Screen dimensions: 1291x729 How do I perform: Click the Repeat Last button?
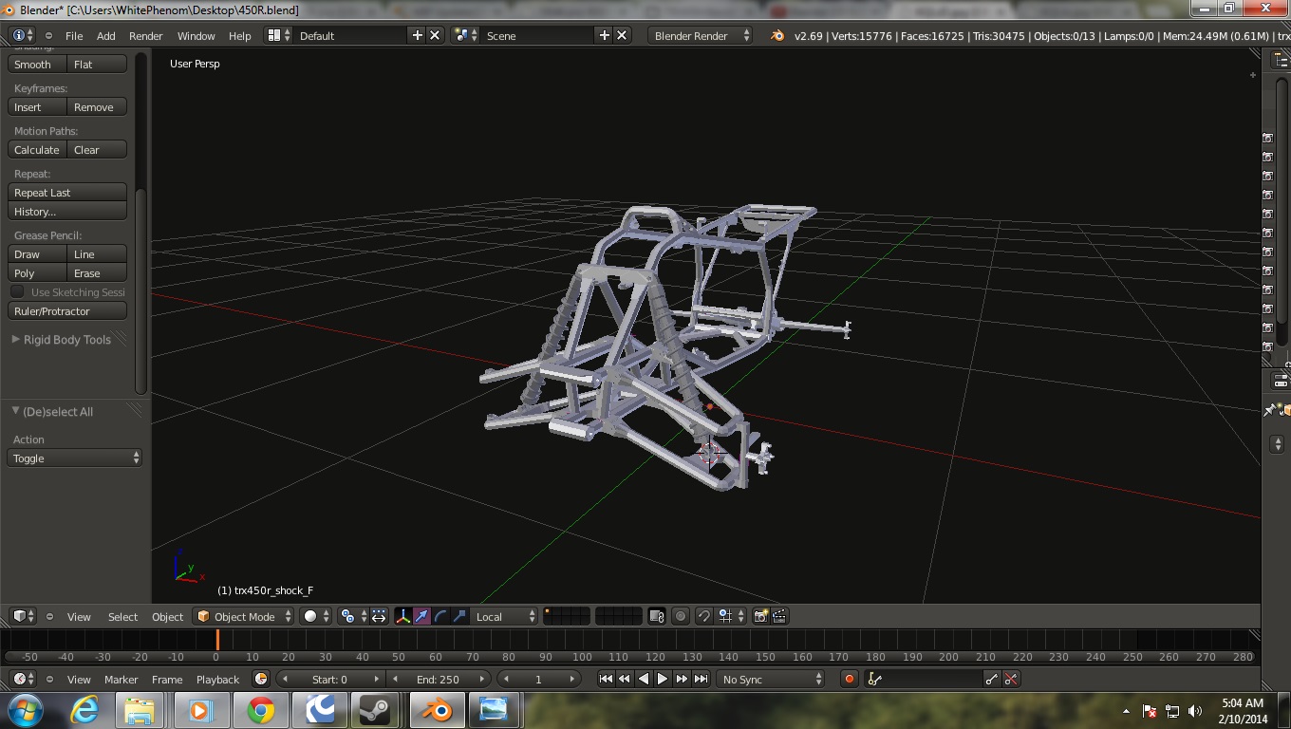point(67,192)
